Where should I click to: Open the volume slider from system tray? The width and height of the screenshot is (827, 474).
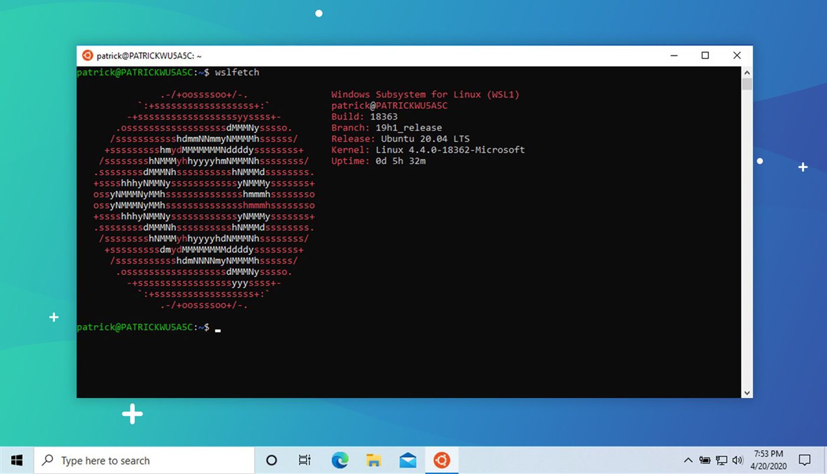[737, 460]
